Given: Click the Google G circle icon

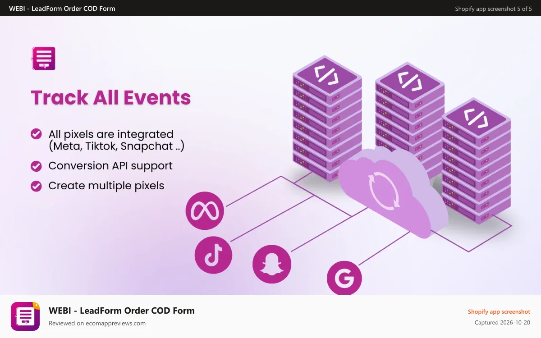Looking at the screenshot, I should [x=344, y=278].
